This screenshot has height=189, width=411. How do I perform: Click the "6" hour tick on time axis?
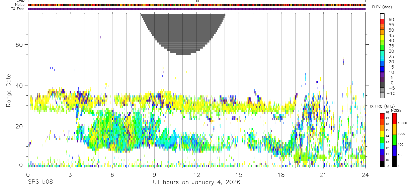pyautogui.click(x=112, y=175)
